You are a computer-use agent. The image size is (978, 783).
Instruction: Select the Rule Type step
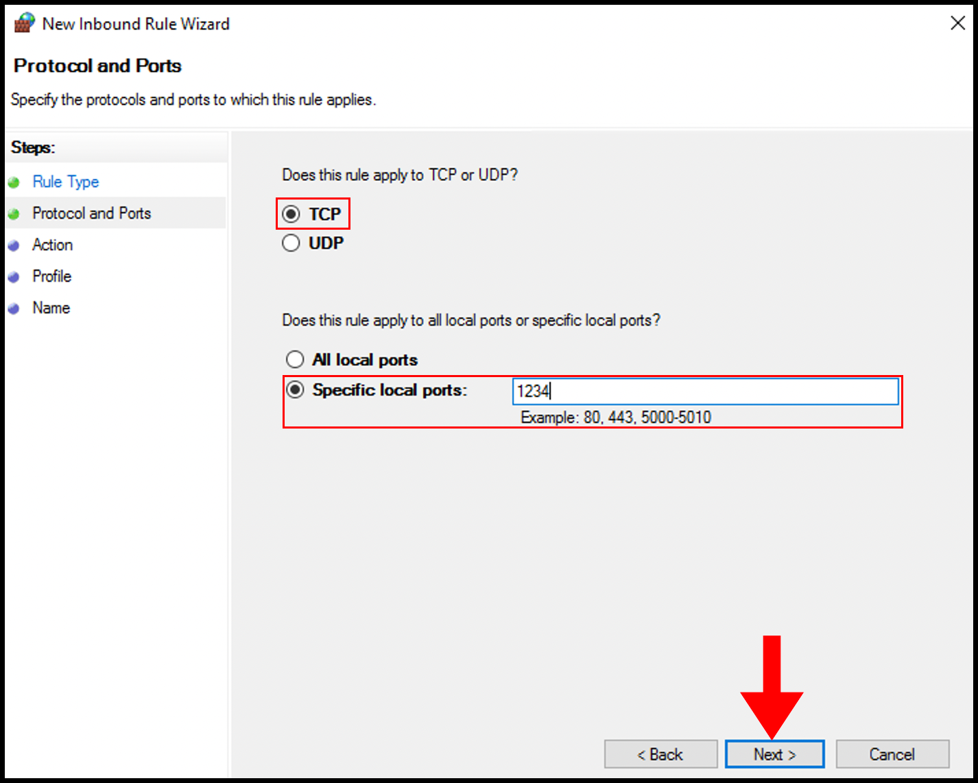click(65, 182)
